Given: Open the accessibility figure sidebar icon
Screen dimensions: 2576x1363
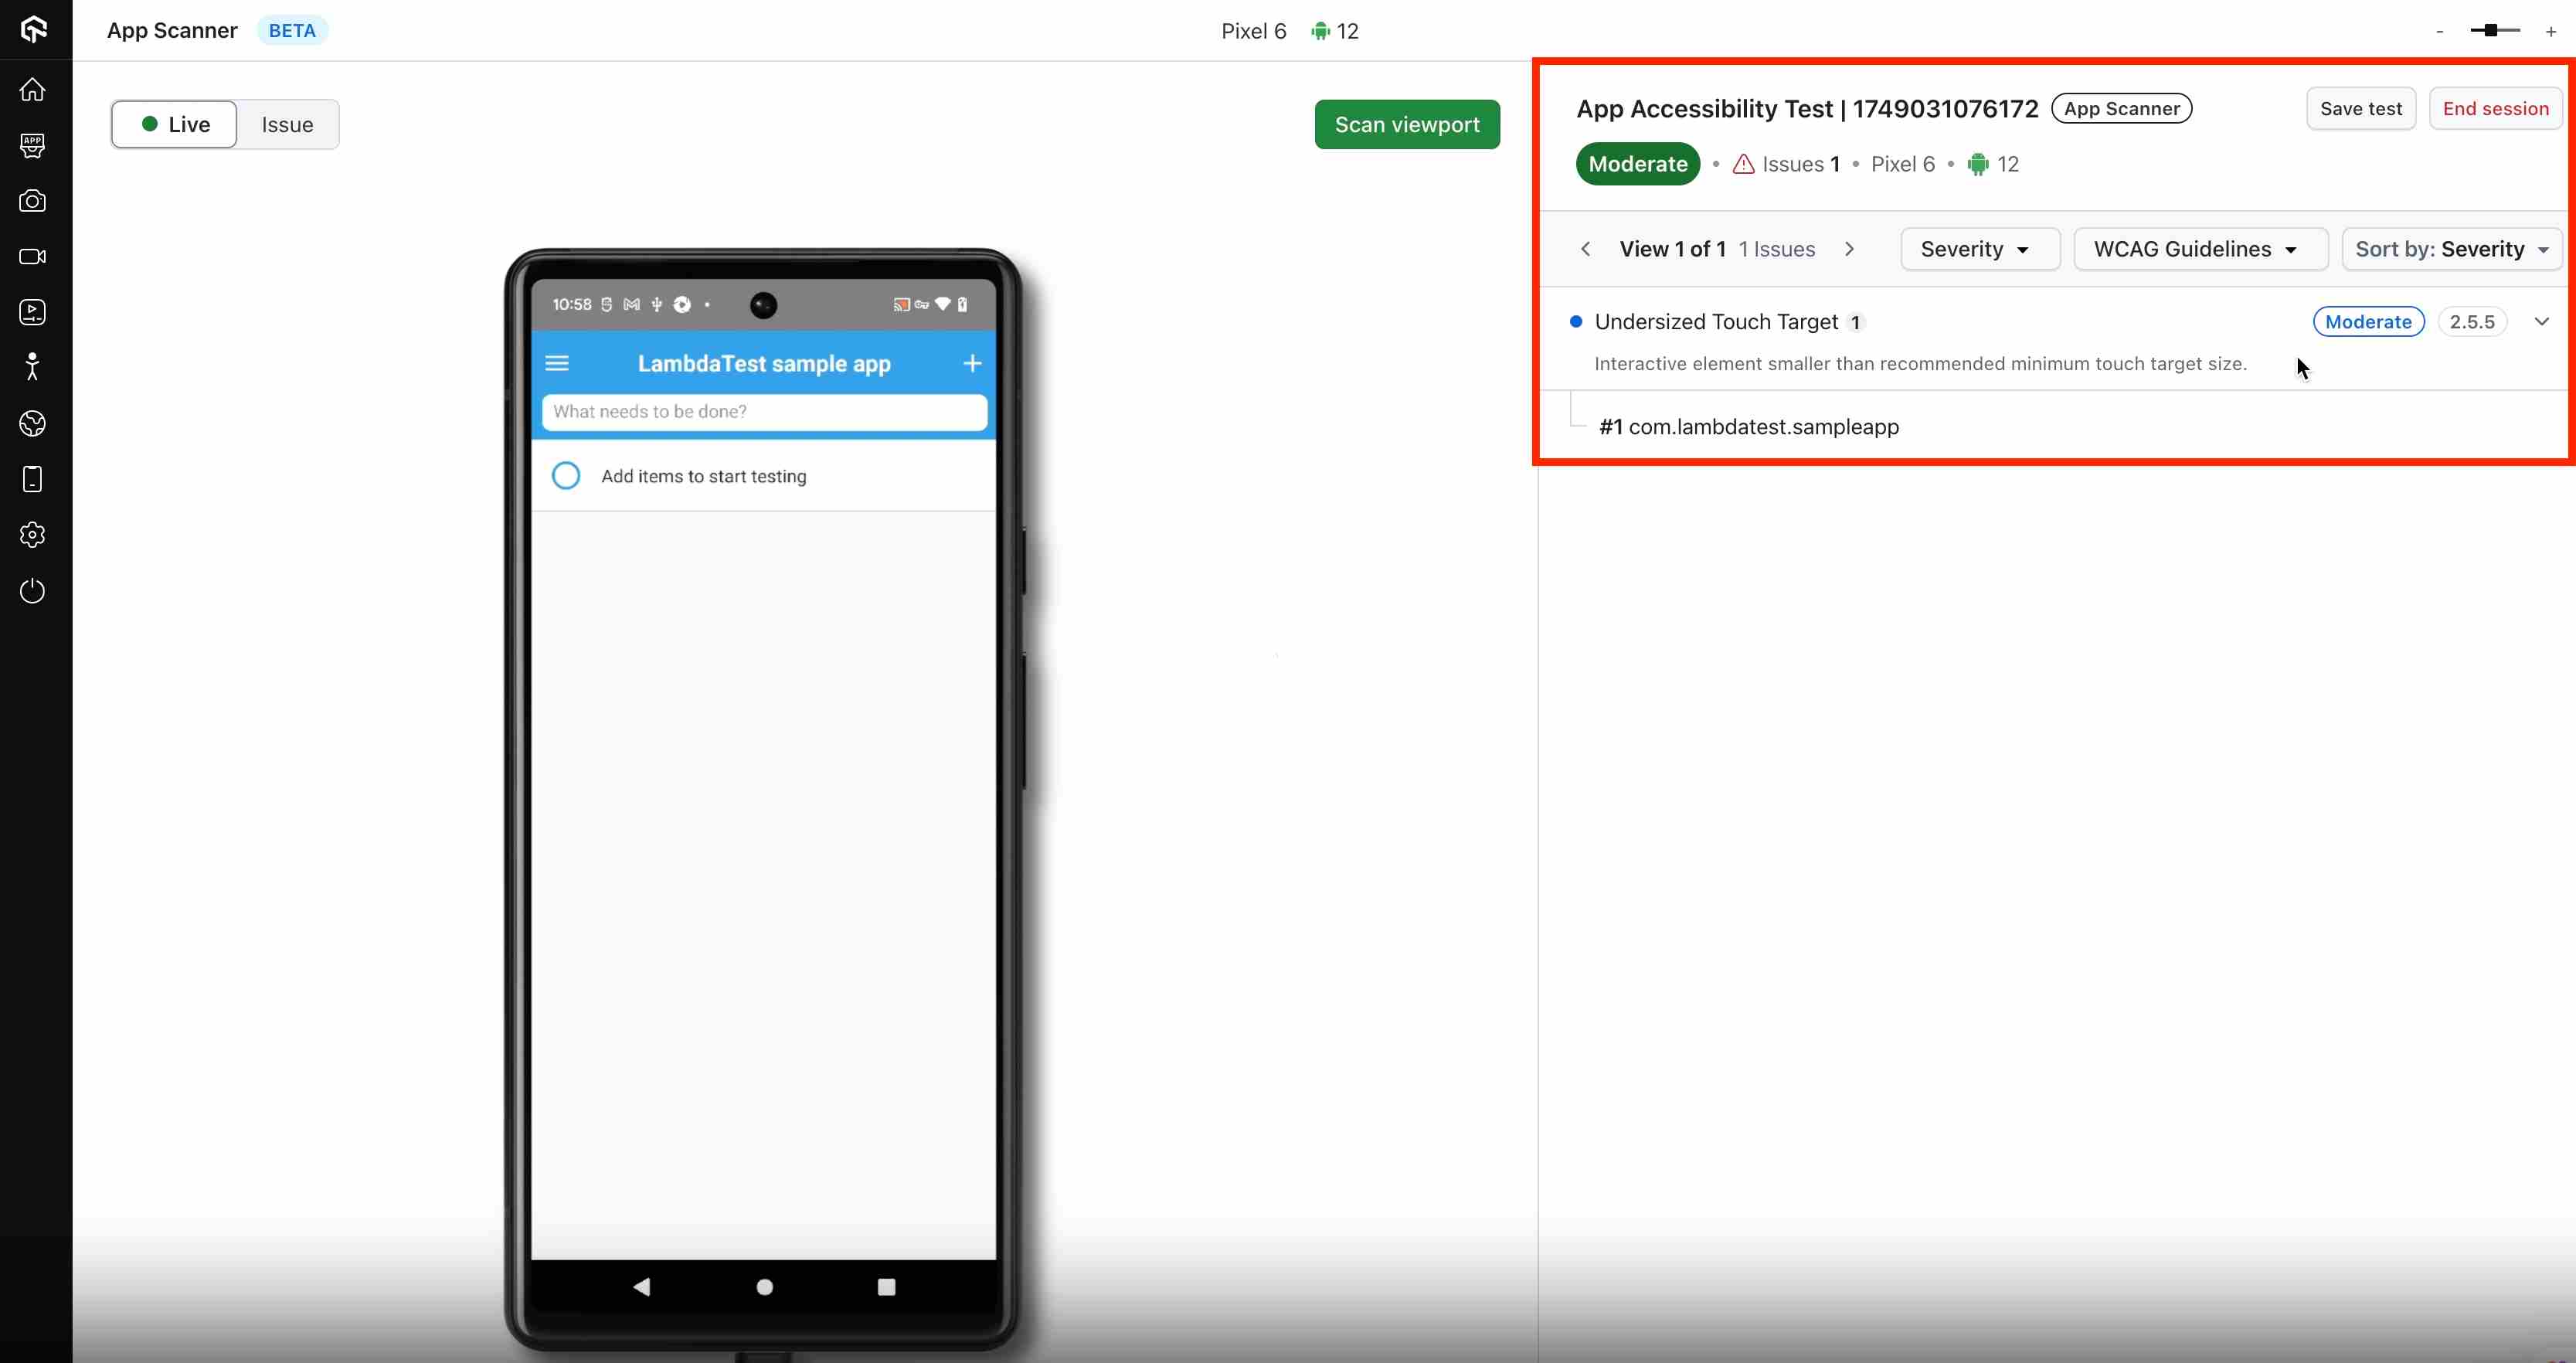Looking at the screenshot, I should tap(33, 367).
